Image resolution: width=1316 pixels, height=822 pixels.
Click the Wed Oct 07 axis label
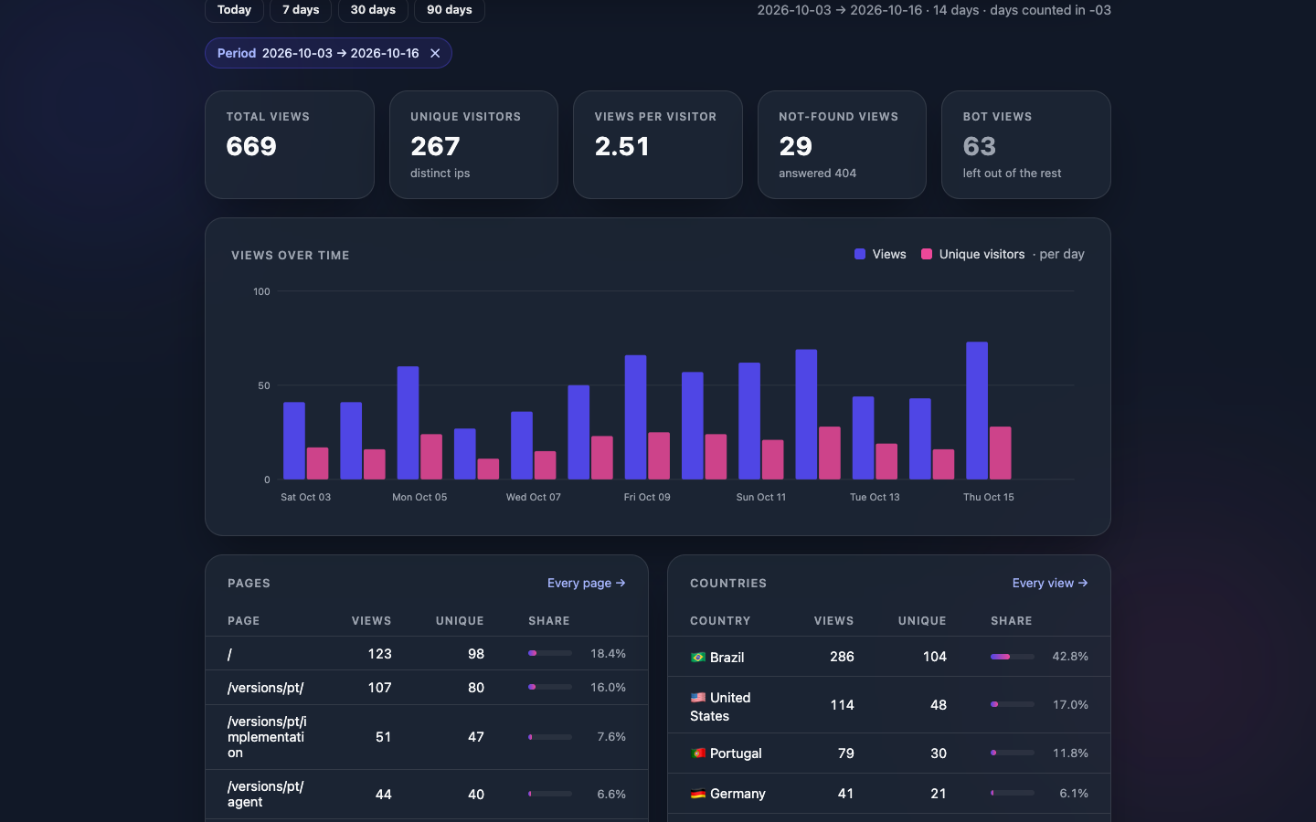point(534,497)
